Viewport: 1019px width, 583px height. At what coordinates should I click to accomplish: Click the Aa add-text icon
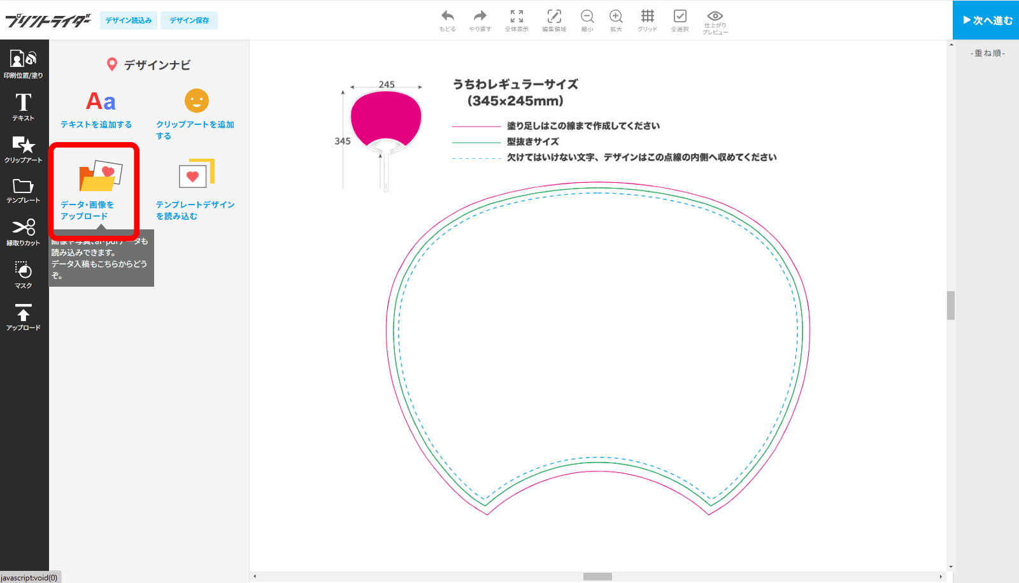[101, 101]
